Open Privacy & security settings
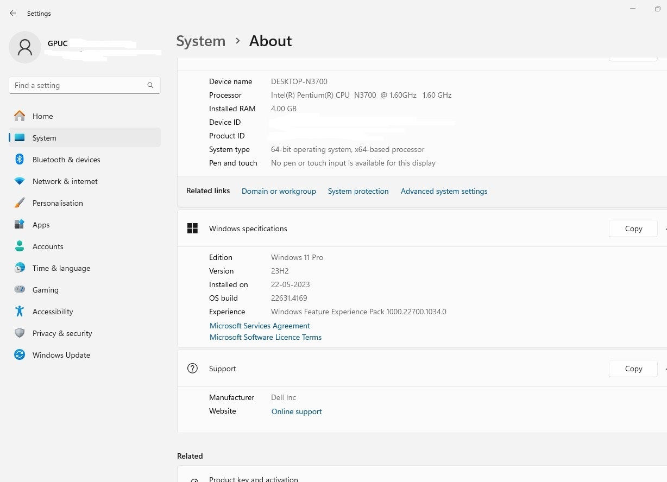The image size is (667, 482). pos(85,333)
